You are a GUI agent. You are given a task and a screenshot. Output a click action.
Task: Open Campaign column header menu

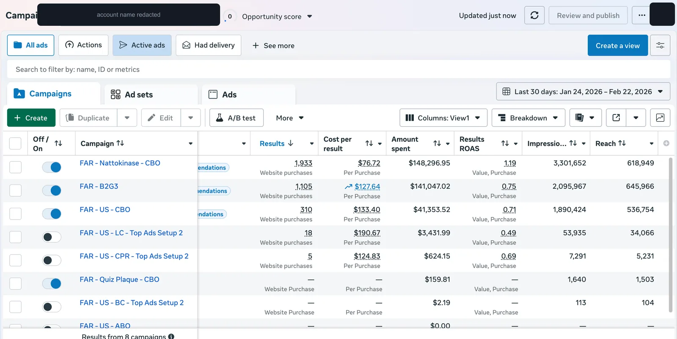click(191, 144)
